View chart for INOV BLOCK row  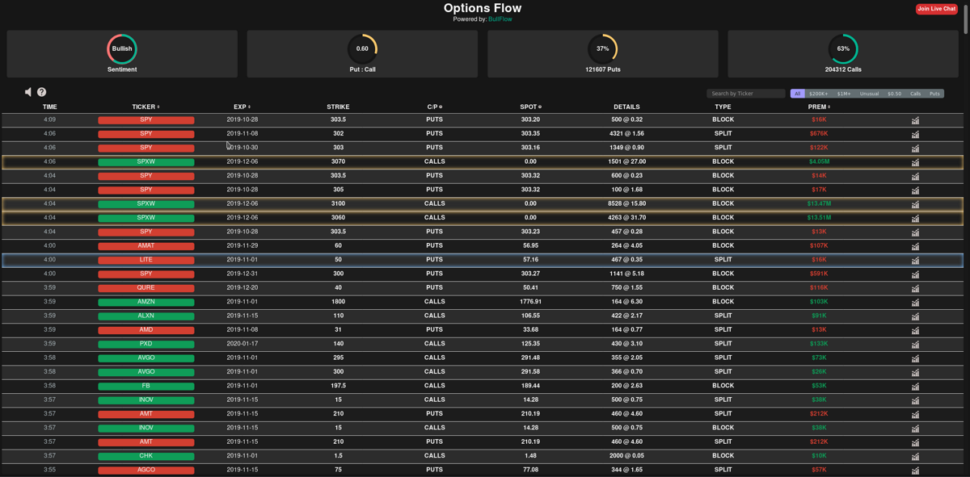click(915, 429)
